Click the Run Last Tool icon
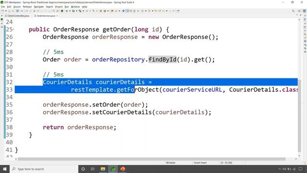The image size is (307, 173). tap(80, 11)
